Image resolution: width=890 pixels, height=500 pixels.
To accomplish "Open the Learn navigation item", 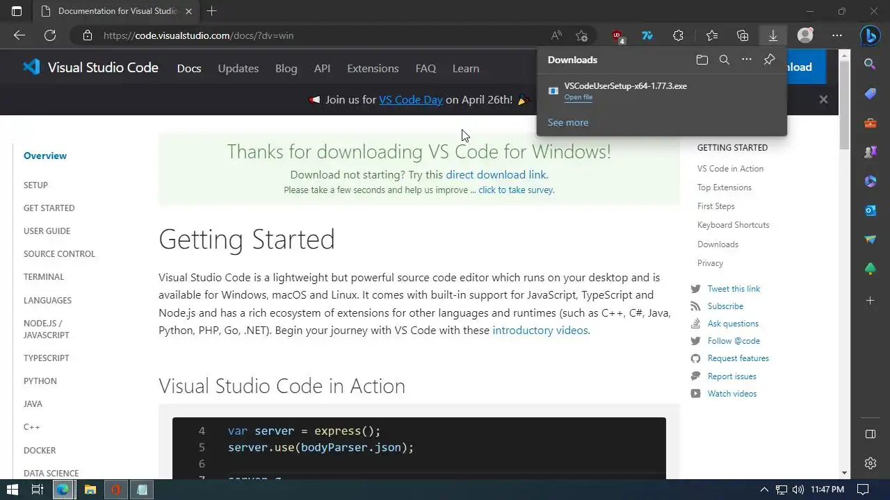I will coord(466,68).
